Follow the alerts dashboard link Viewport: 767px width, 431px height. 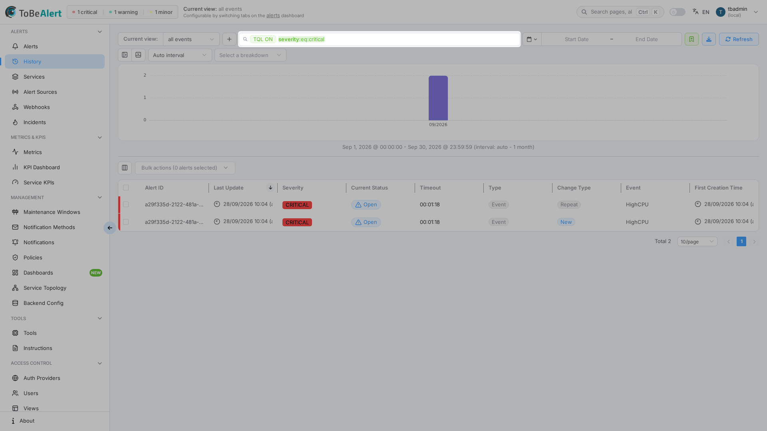(273, 16)
